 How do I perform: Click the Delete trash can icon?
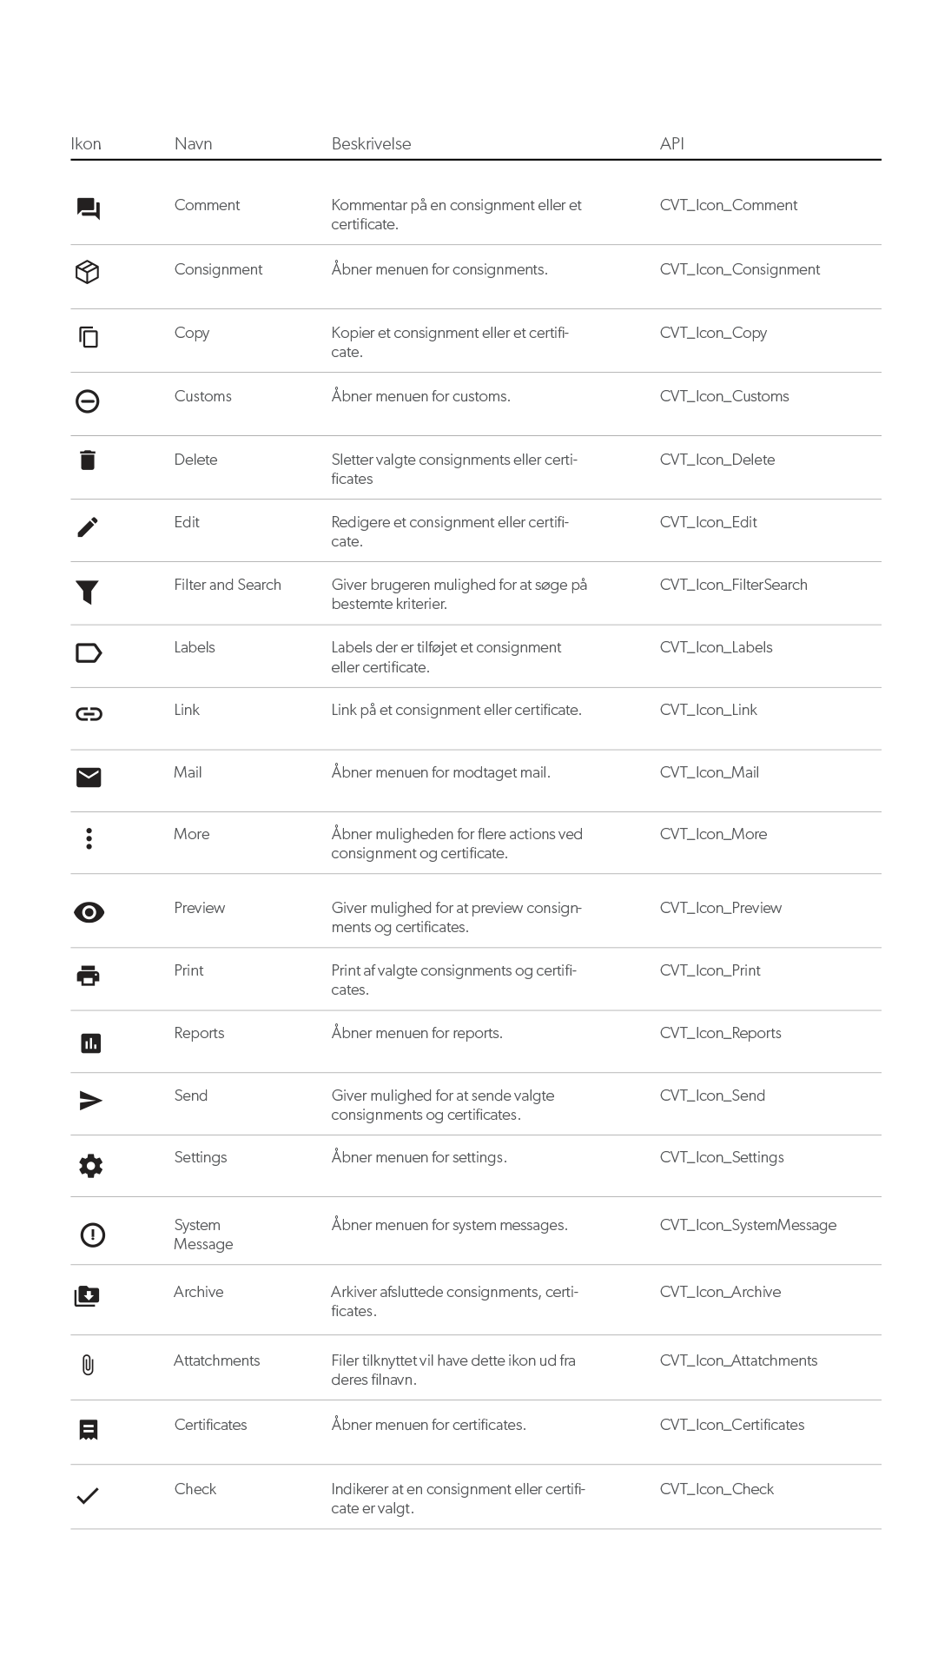pyautogui.click(x=88, y=460)
